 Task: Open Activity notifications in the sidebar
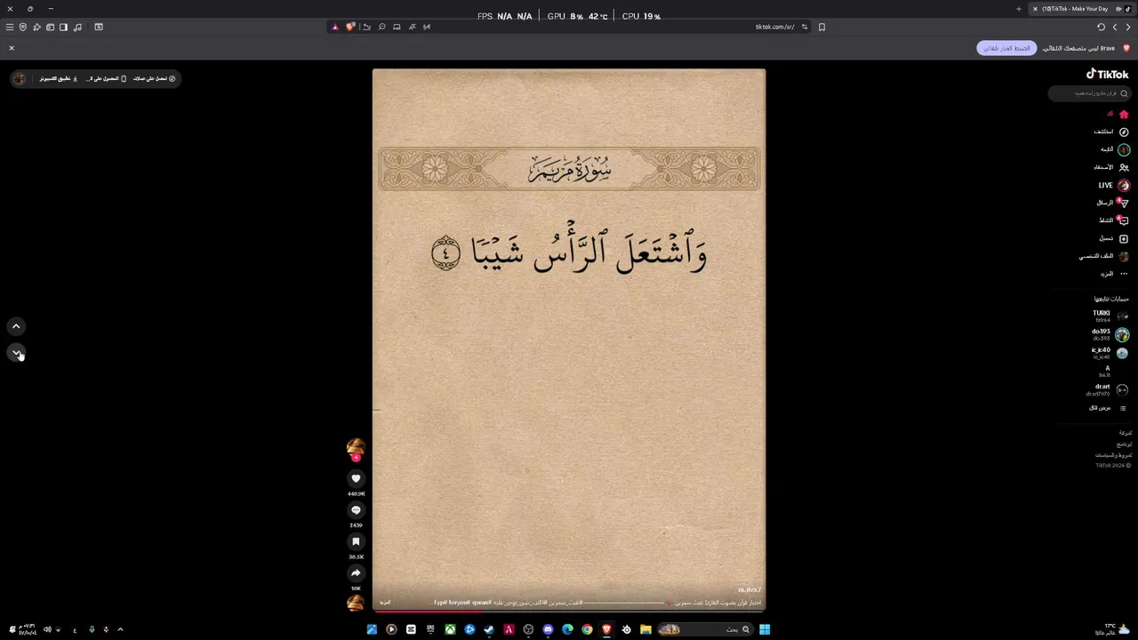point(1113,220)
